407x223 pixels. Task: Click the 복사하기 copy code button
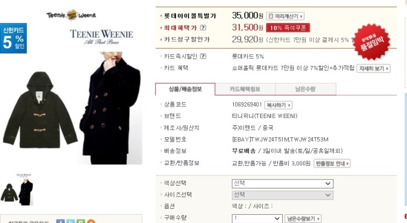[x=278, y=105]
